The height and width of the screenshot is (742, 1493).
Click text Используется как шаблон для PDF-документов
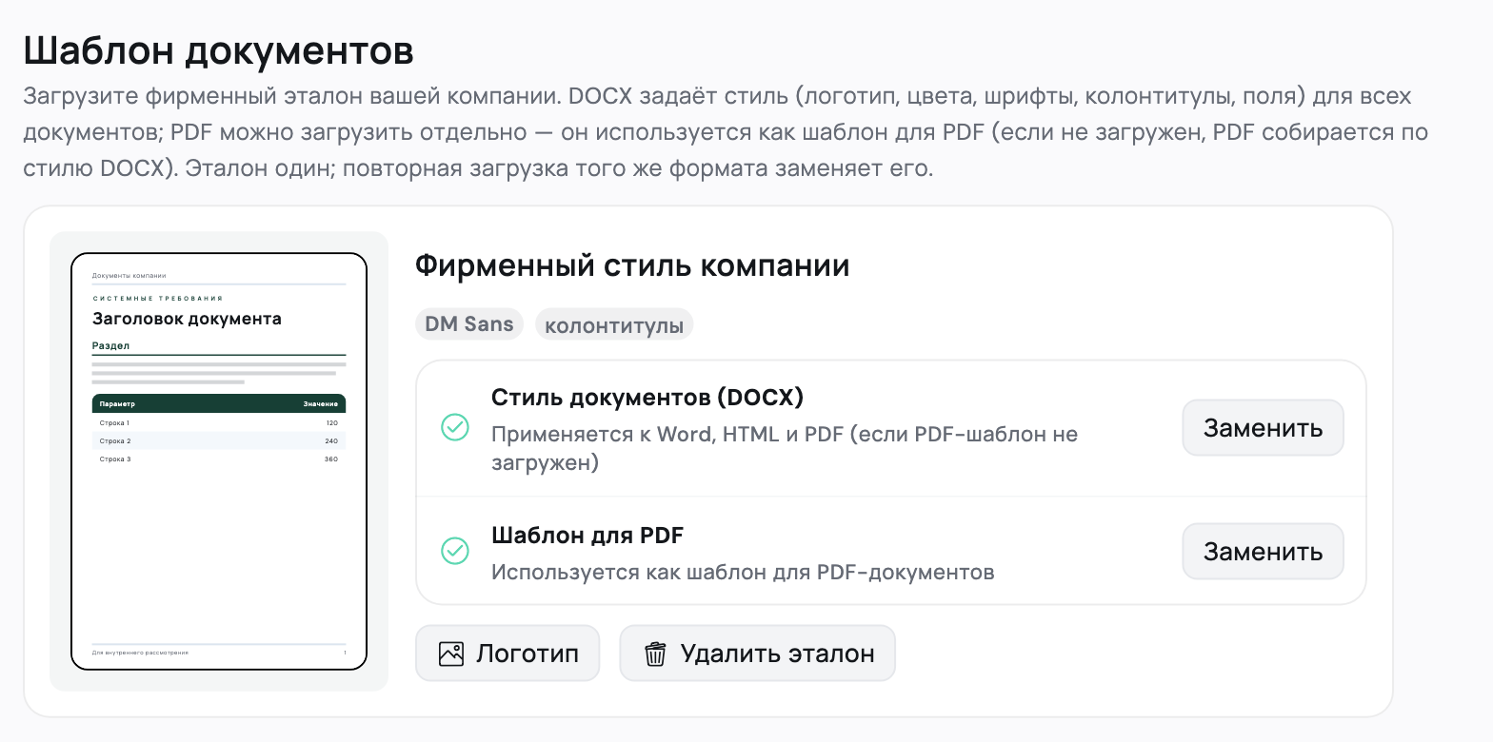click(743, 573)
